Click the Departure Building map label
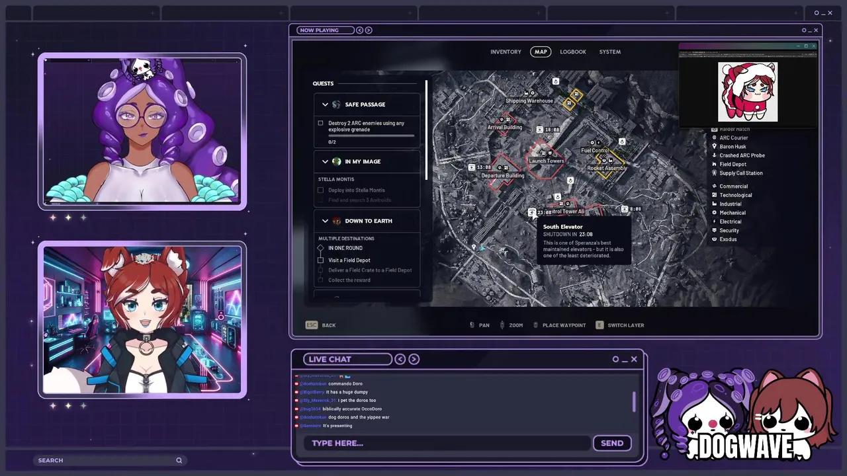The height and width of the screenshot is (476, 847). [503, 176]
